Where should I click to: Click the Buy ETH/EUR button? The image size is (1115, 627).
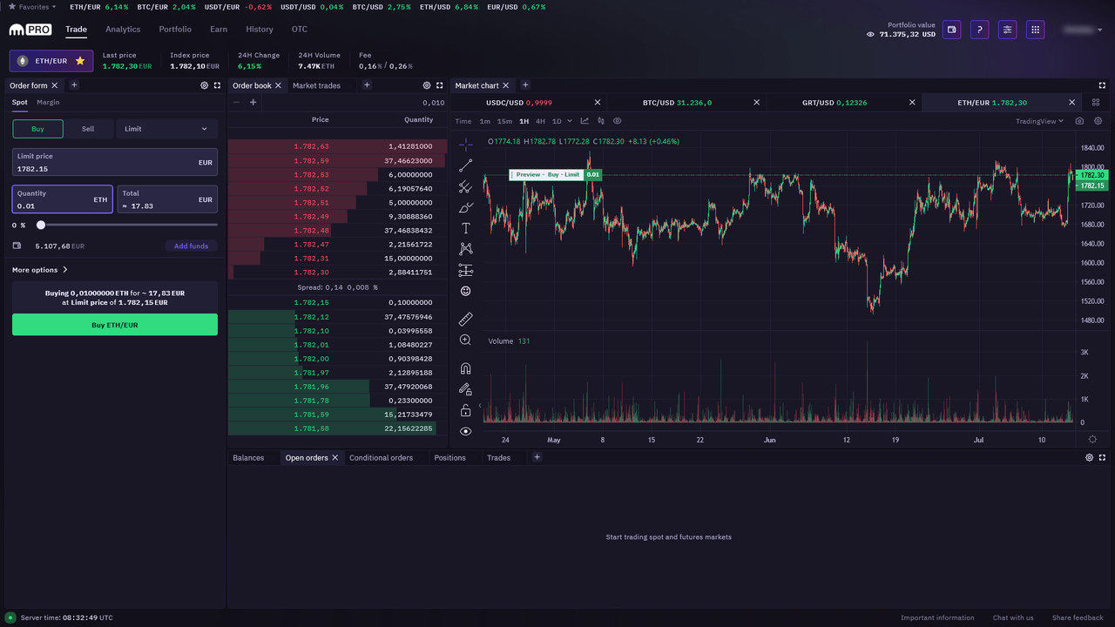point(115,325)
